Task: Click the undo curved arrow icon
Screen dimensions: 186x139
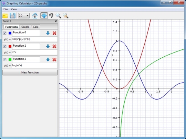Action: click(51, 15)
